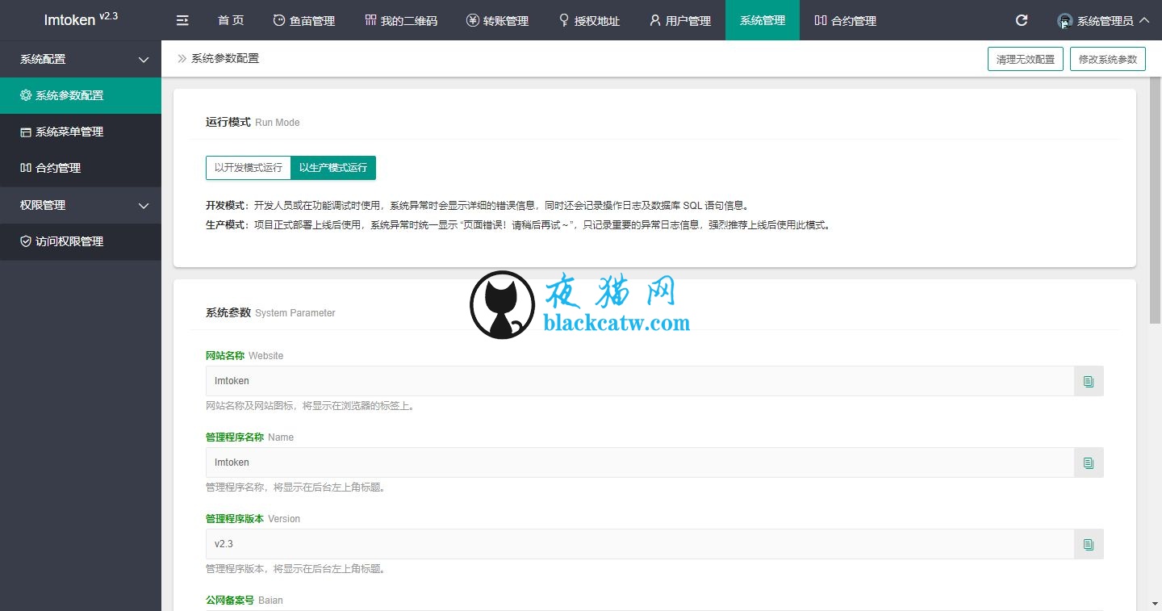
Task: Click the window icon of 系统菜单管理
Action: pyautogui.click(x=26, y=132)
